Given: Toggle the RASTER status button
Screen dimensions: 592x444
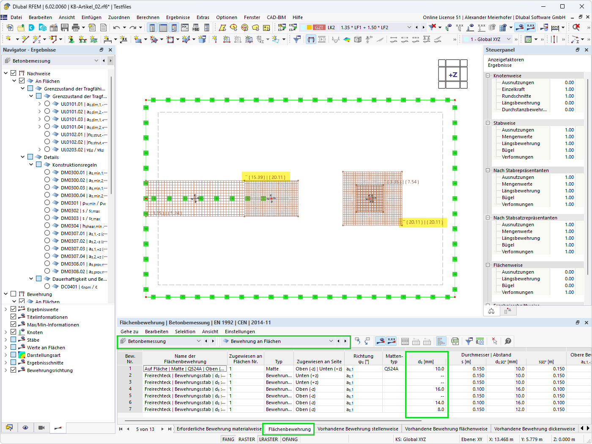Looking at the screenshot, I should coord(247,439).
